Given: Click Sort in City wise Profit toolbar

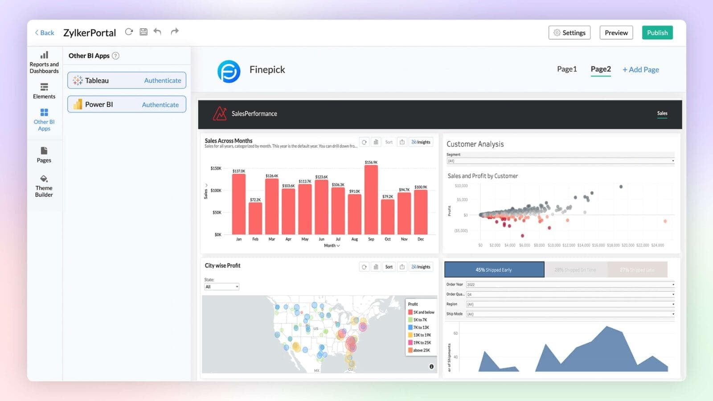Looking at the screenshot, I should click(x=389, y=267).
